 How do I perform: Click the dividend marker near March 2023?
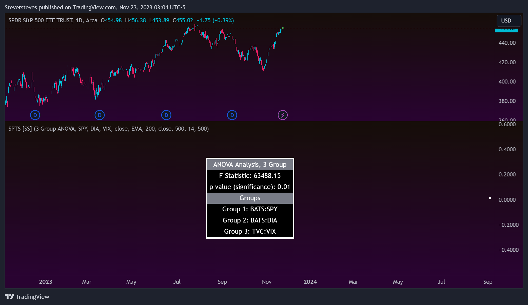(100, 115)
